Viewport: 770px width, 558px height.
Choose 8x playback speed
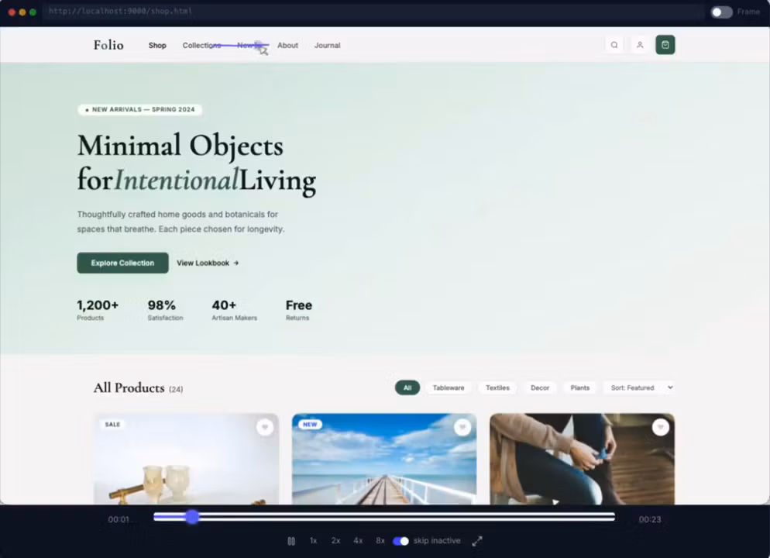[x=380, y=541]
